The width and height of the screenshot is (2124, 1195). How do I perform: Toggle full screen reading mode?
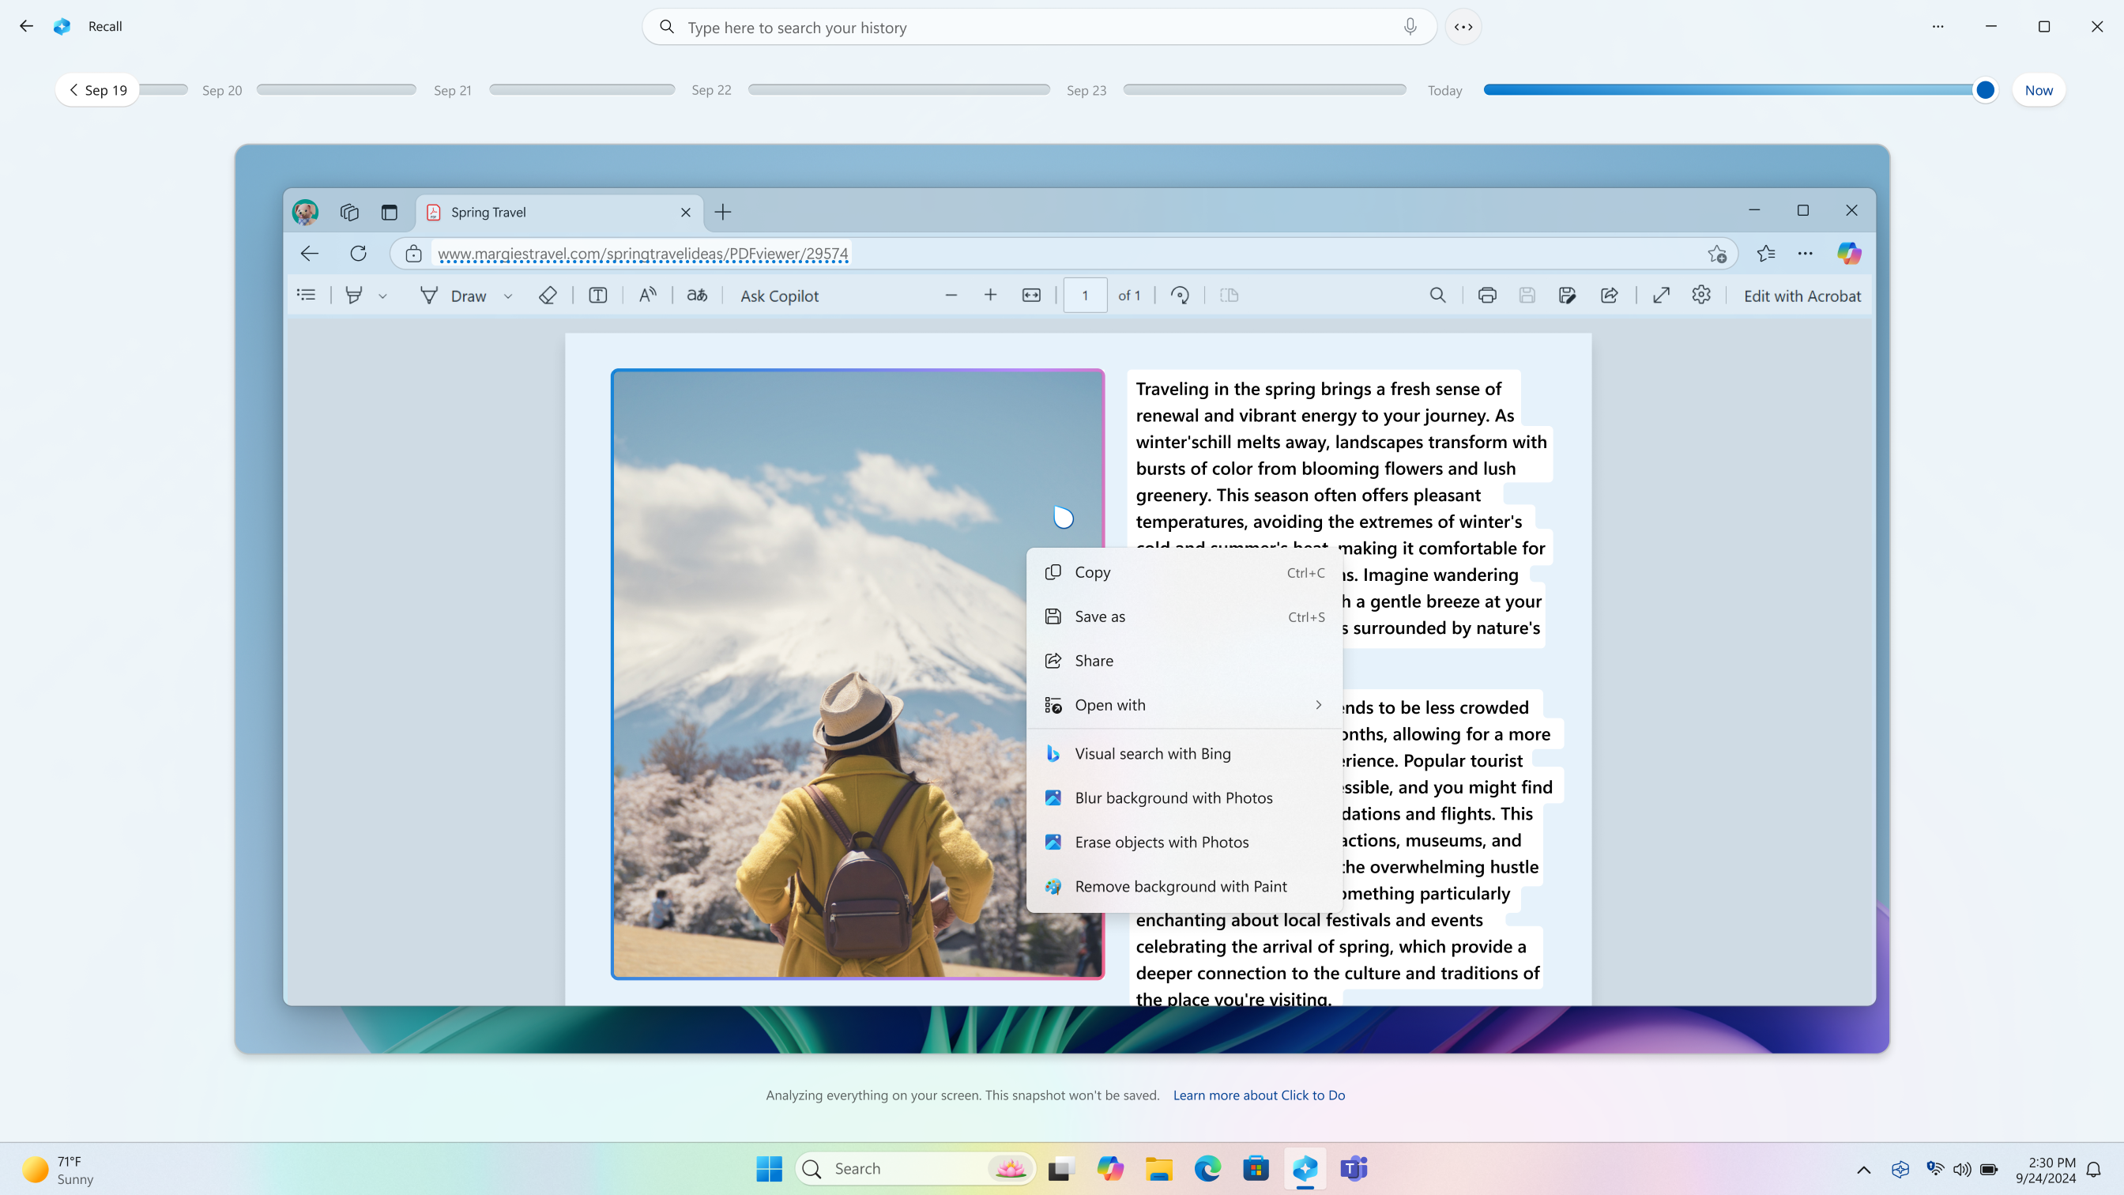coord(1662,295)
